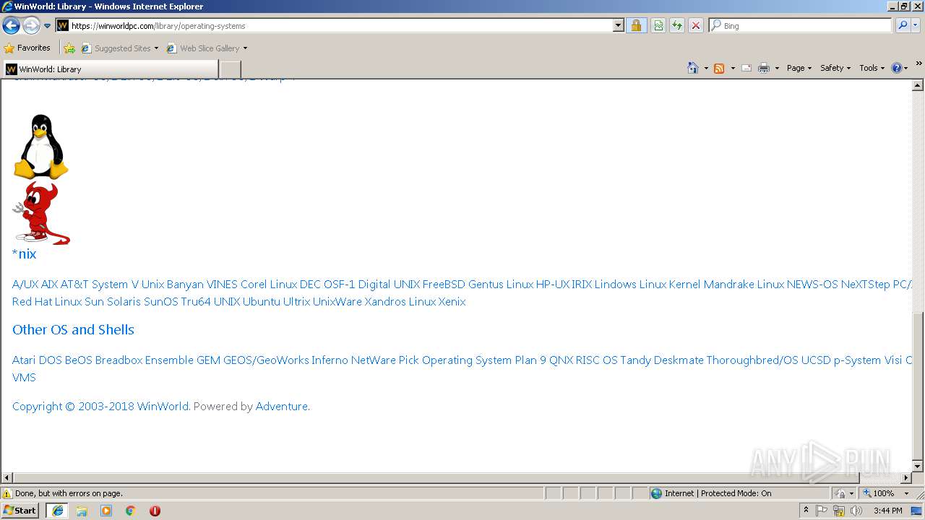This screenshot has height=520, width=925.
Task: Open the Plan 9 link
Action: click(x=530, y=360)
